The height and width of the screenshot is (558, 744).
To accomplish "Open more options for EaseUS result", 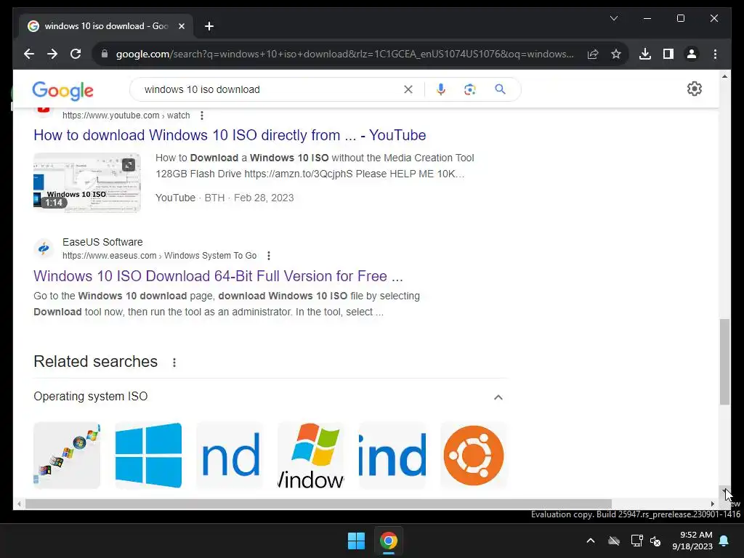I will point(269,256).
